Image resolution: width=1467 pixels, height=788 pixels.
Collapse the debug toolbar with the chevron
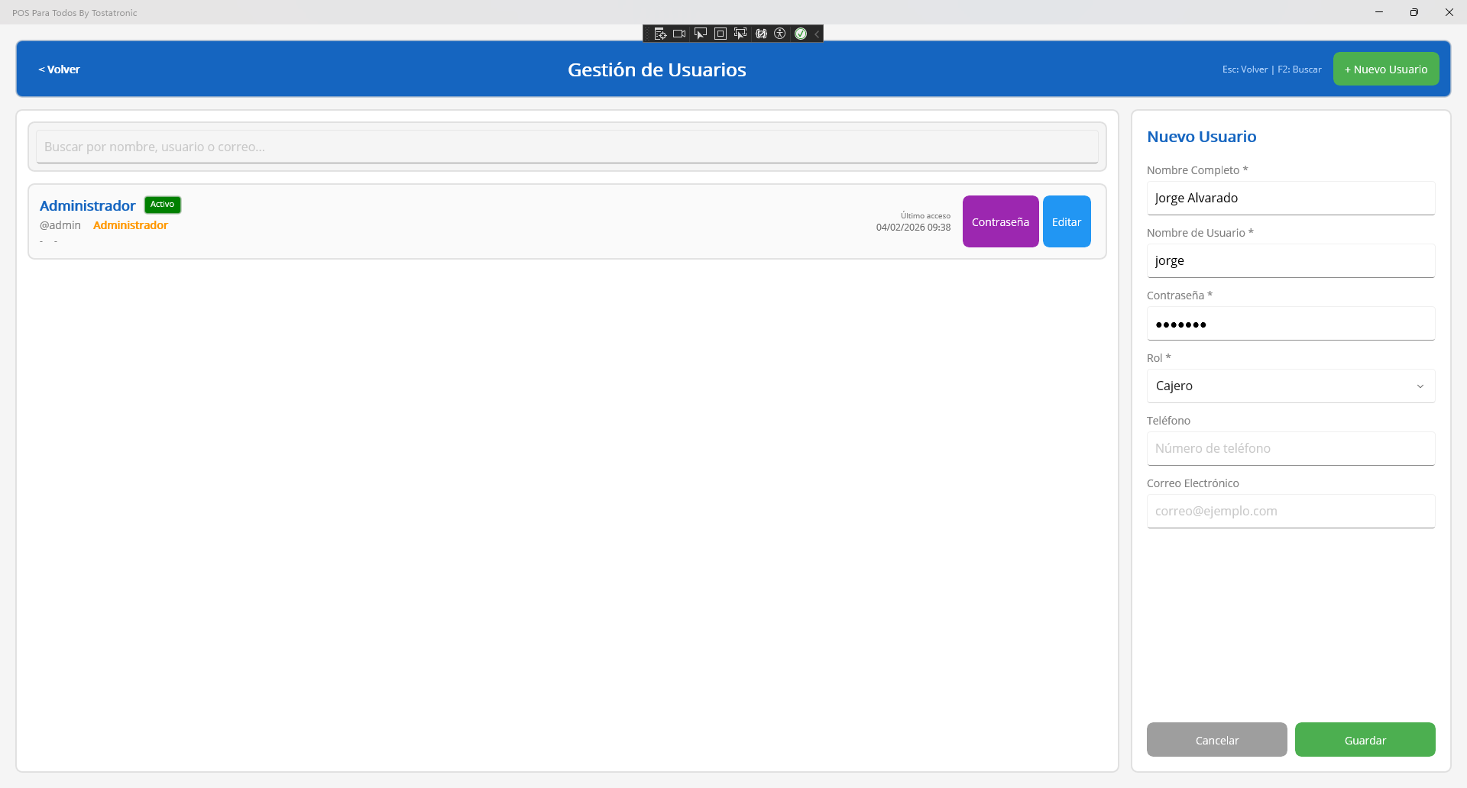click(x=817, y=34)
